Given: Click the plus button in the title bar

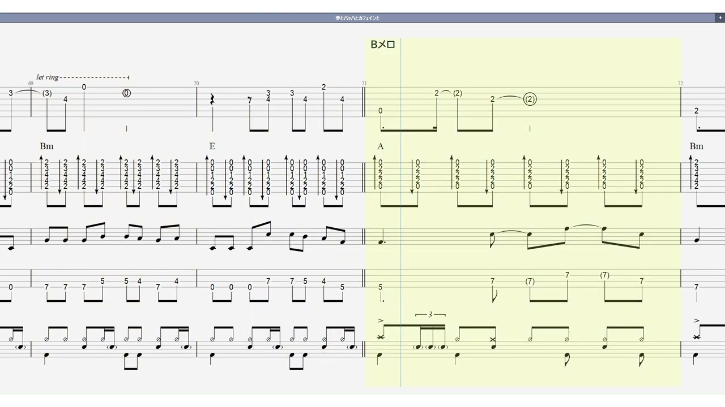Looking at the screenshot, I should [720, 18].
